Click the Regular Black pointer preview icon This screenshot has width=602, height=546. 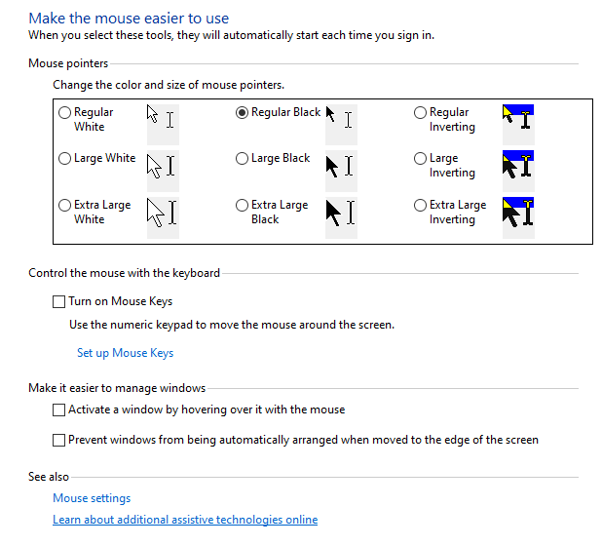341,119
